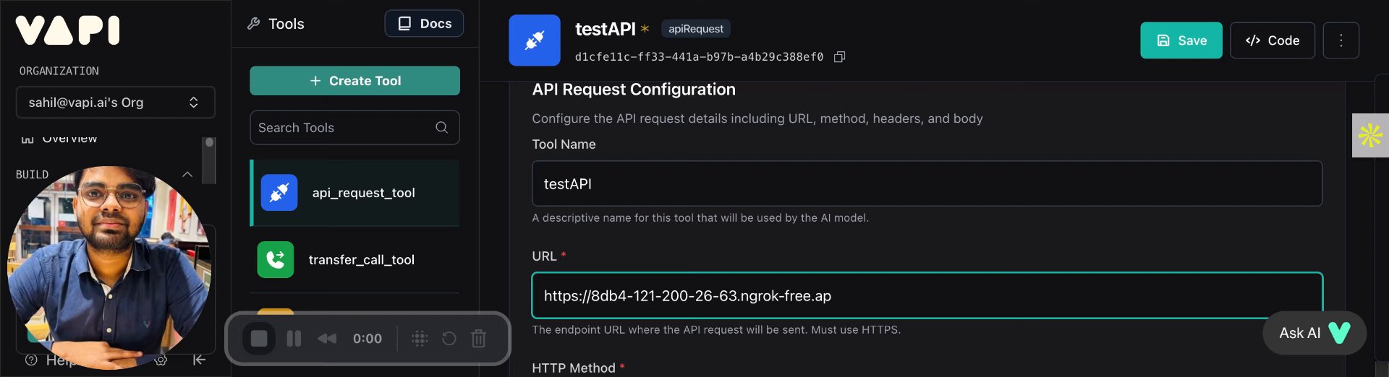Open the Code view

pos(1272,40)
